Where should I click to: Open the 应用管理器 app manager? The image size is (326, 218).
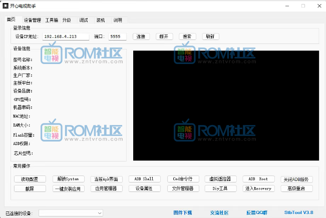point(107,188)
